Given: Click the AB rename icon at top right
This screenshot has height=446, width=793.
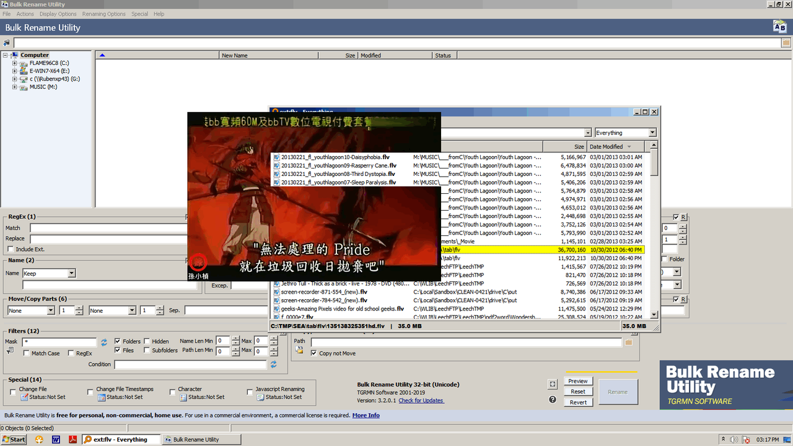Looking at the screenshot, I should tap(779, 27).
